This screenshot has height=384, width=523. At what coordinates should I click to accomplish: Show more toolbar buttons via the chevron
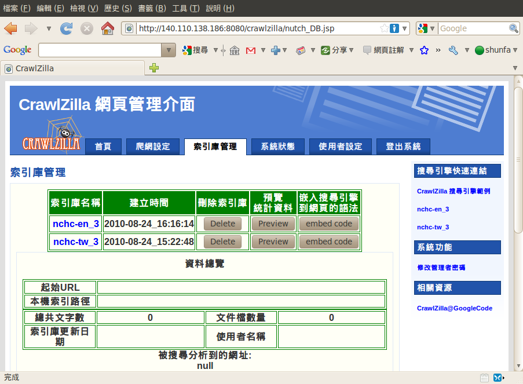438,50
